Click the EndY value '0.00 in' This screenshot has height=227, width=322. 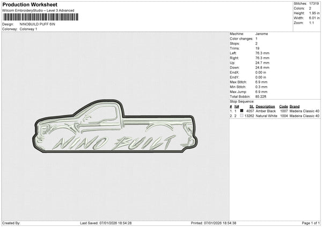pyautogui.click(x=261, y=78)
